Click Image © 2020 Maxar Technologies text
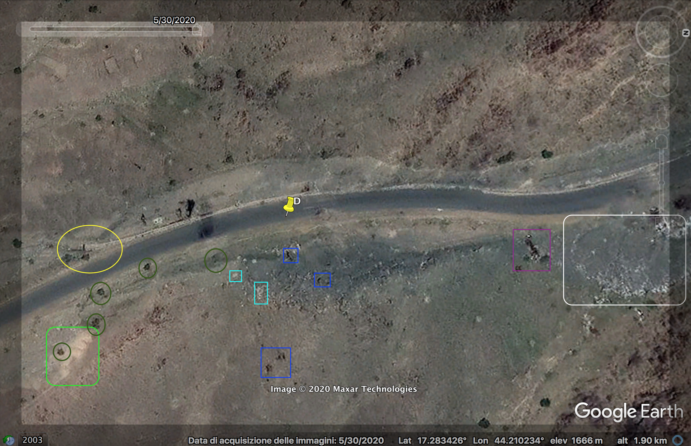 pyautogui.click(x=344, y=389)
